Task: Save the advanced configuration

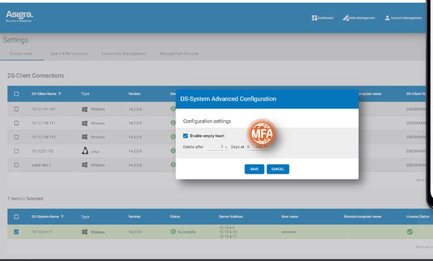Action: click(x=254, y=169)
